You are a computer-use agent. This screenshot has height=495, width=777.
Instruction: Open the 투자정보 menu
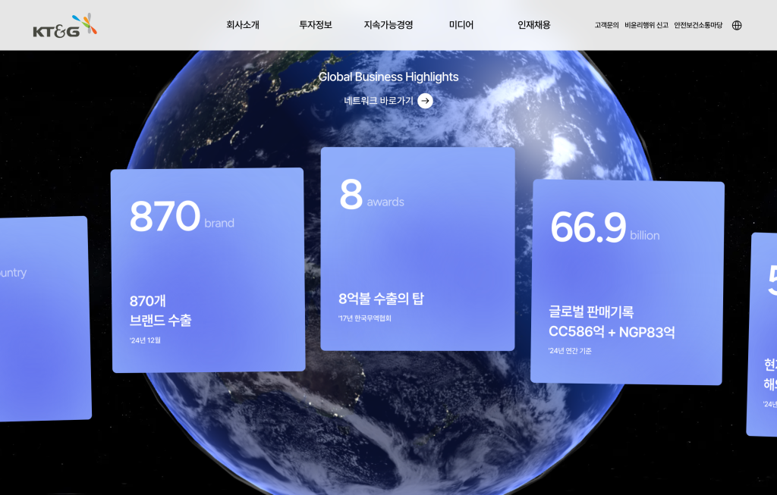(x=316, y=25)
